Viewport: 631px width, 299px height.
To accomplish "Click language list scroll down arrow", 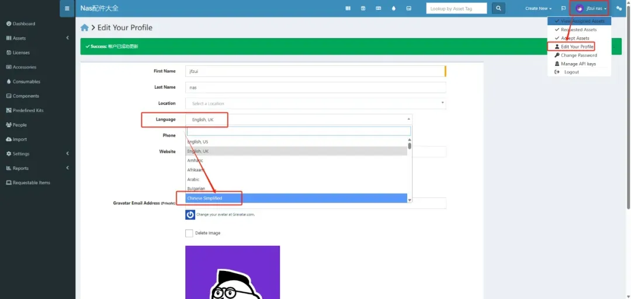I will 410,200.
